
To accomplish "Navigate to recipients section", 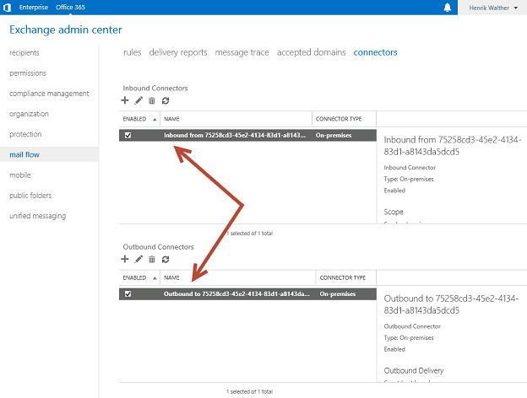I will pos(24,52).
